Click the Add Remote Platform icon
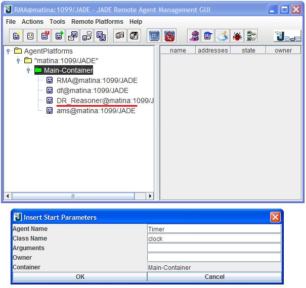This screenshot has height=288, width=306. pos(251,36)
